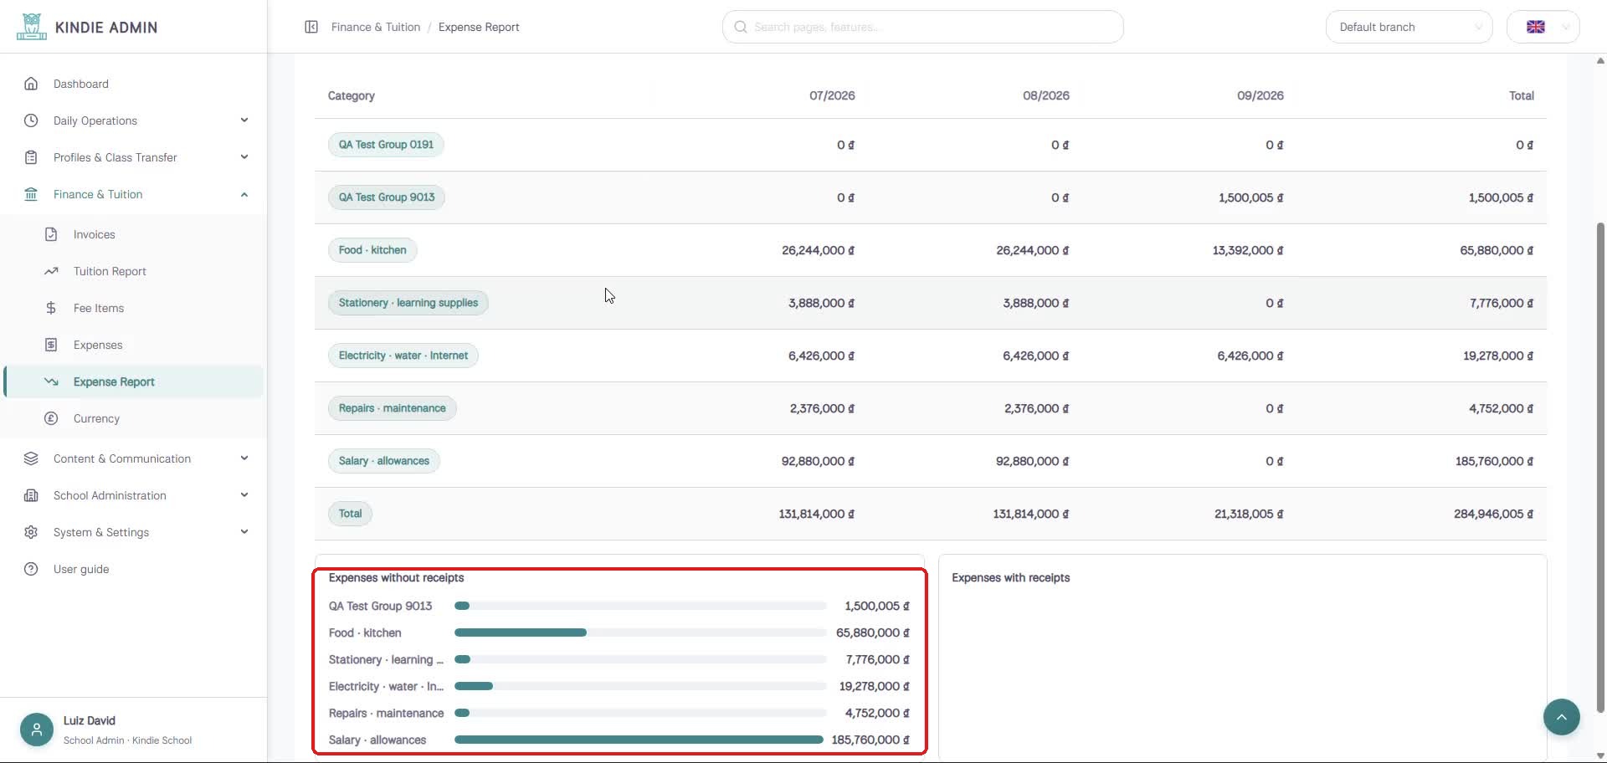Image resolution: width=1607 pixels, height=763 pixels.
Task: Click the Currency coin icon
Action: [51, 418]
